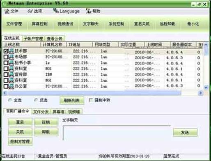Click the lv computer name cell
This screenshot has width=211, height=161.
(x=48, y=63)
